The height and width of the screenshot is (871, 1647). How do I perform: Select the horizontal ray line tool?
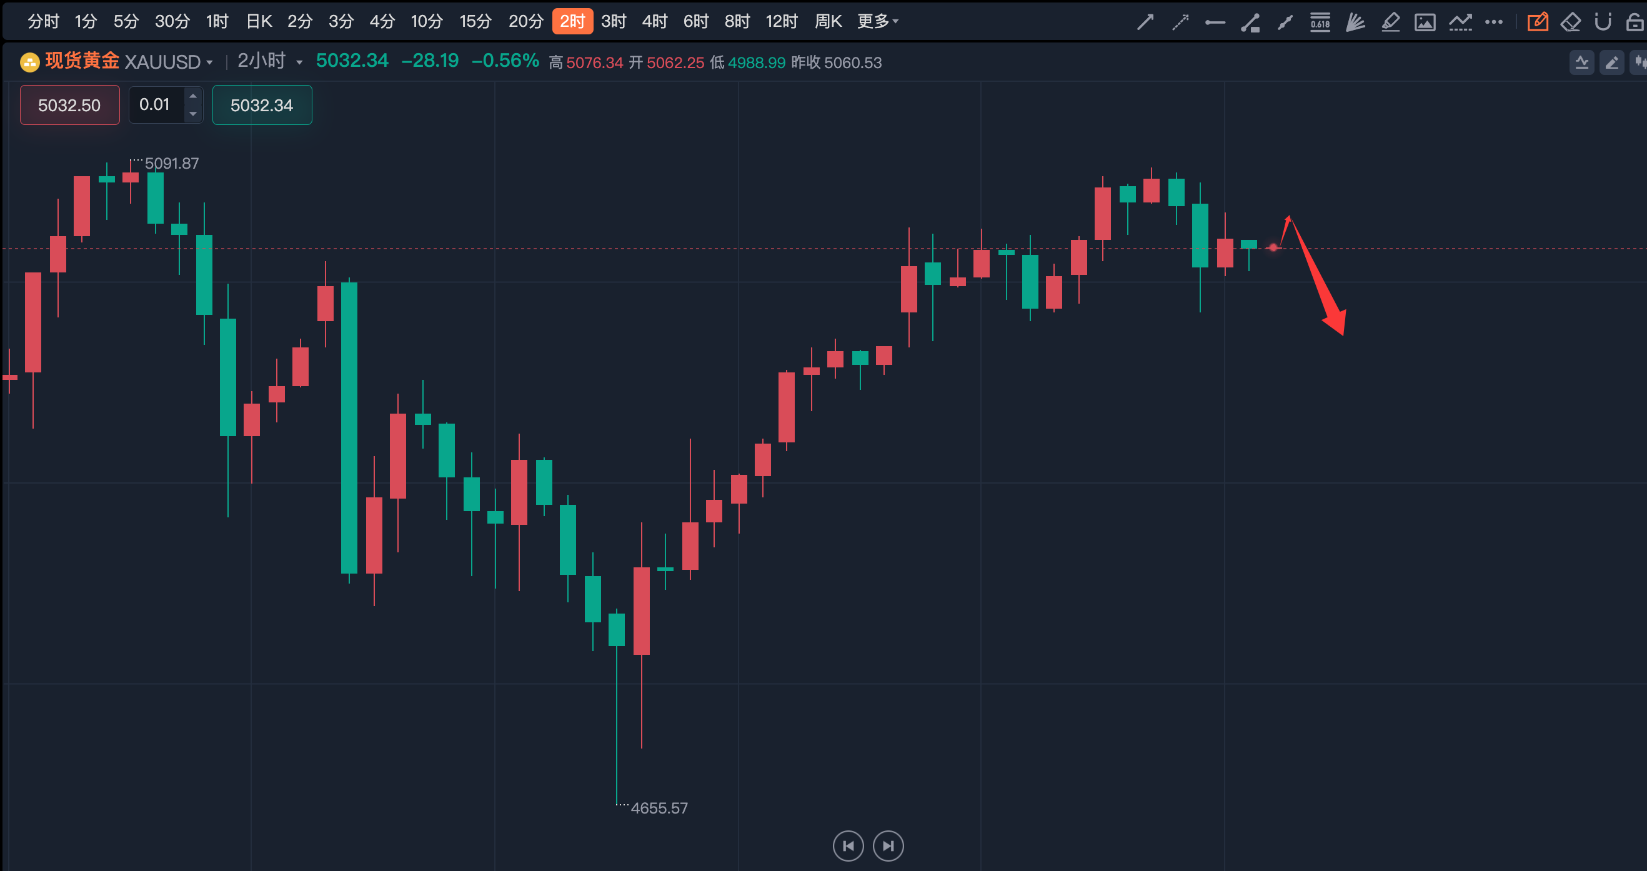click(x=1215, y=22)
